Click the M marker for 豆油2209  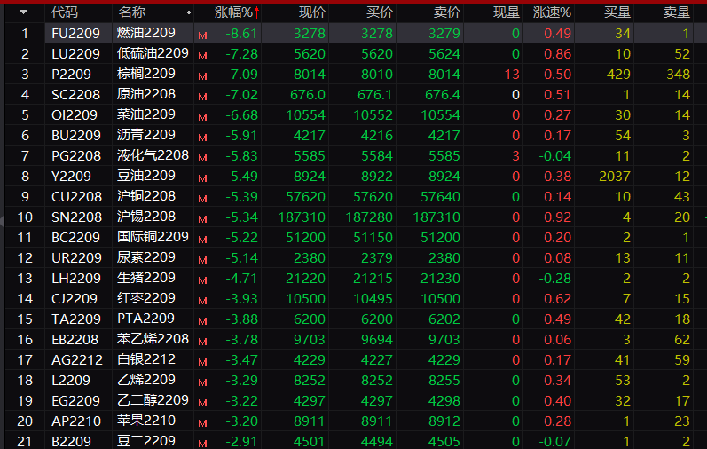[x=203, y=177]
